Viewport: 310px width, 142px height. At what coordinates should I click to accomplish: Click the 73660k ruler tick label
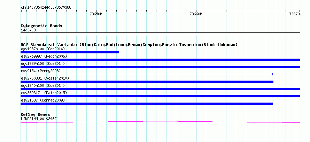[196, 14]
